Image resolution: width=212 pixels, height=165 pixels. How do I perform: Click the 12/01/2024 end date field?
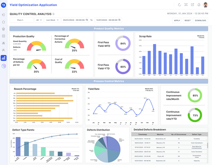click(x=108, y=20)
